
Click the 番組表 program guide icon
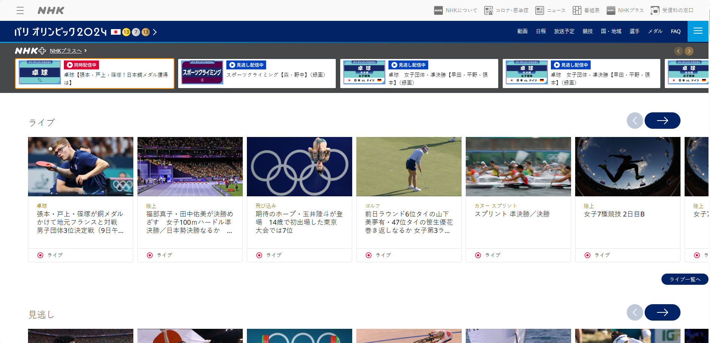click(x=577, y=10)
